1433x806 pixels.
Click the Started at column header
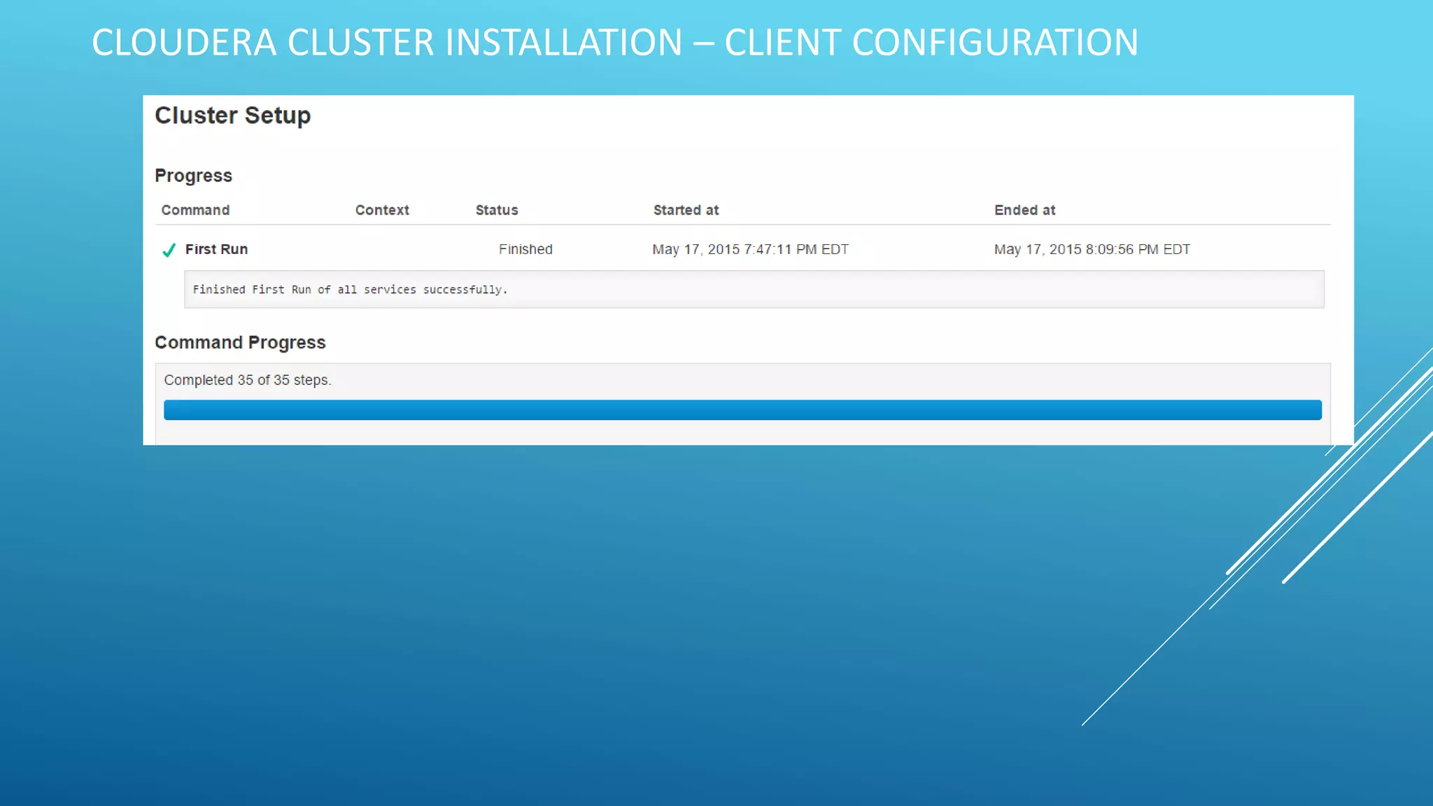coord(686,210)
